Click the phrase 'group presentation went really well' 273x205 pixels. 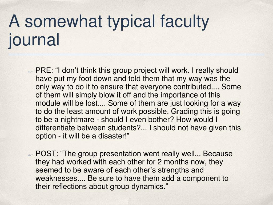(136, 154)
